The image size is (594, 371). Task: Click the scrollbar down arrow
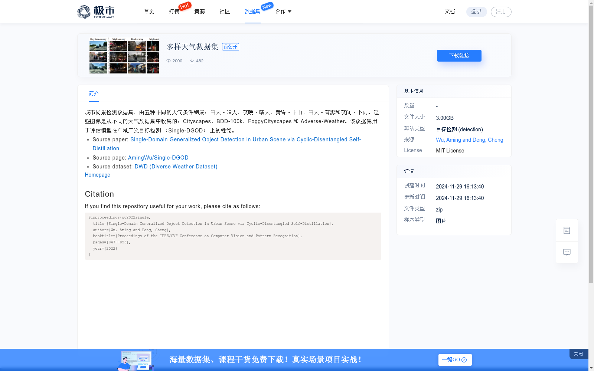[x=591, y=368]
